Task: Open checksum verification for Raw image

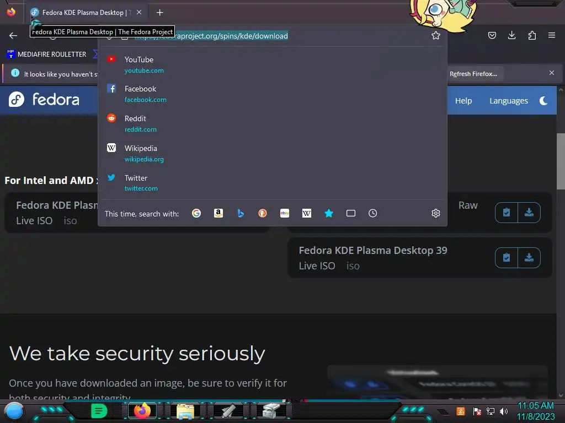Action: (507, 213)
